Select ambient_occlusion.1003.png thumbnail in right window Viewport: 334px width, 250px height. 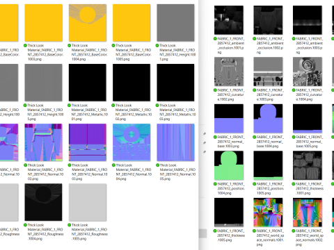click(x=308, y=20)
